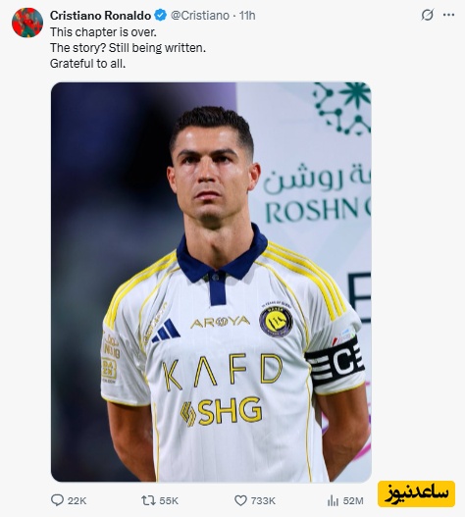Viewport: 465px width, 517px height.
Task: Click the 11h post timestamp
Action: [247, 16]
